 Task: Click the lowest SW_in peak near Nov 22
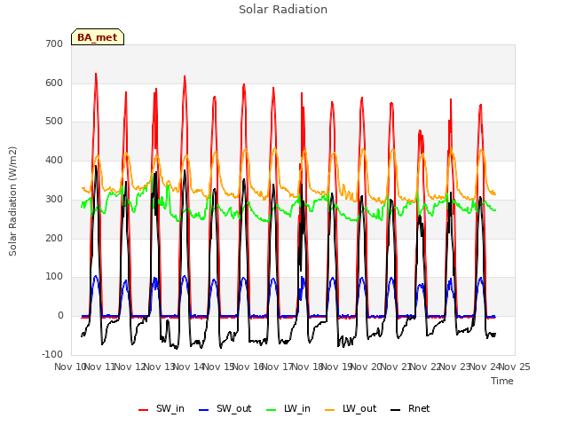pos(420,130)
